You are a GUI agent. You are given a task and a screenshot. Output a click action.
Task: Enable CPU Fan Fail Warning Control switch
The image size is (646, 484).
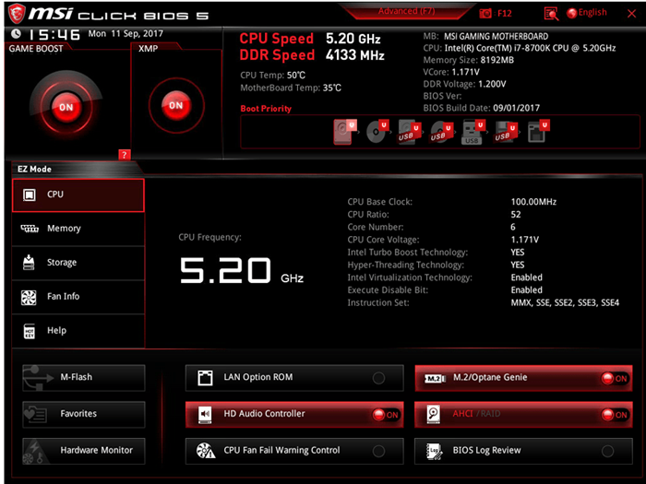(x=378, y=451)
